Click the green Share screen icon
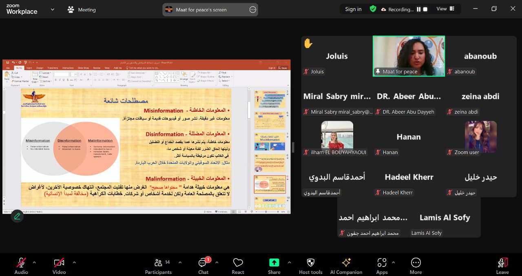Image resolution: width=522 pixels, height=276 pixels. (274, 263)
